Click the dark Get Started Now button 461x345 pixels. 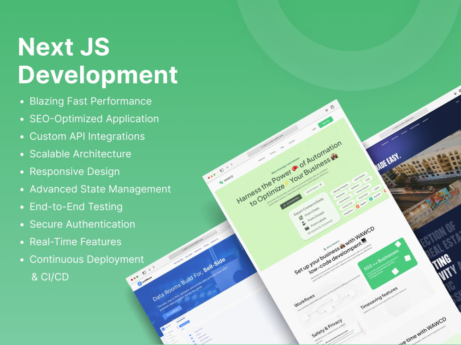coord(291,202)
